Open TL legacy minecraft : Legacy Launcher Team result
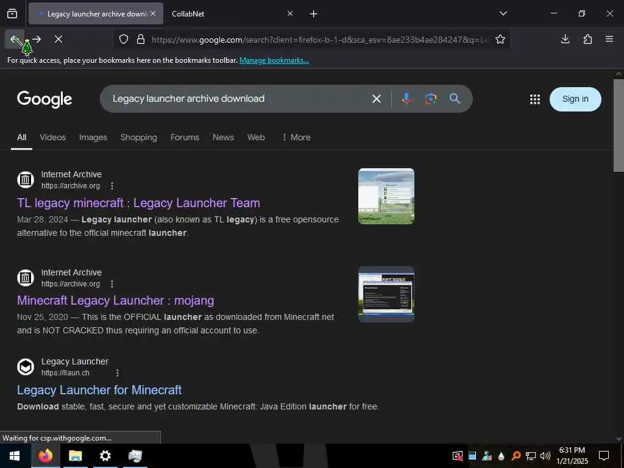The image size is (624, 468). pos(138,203)
